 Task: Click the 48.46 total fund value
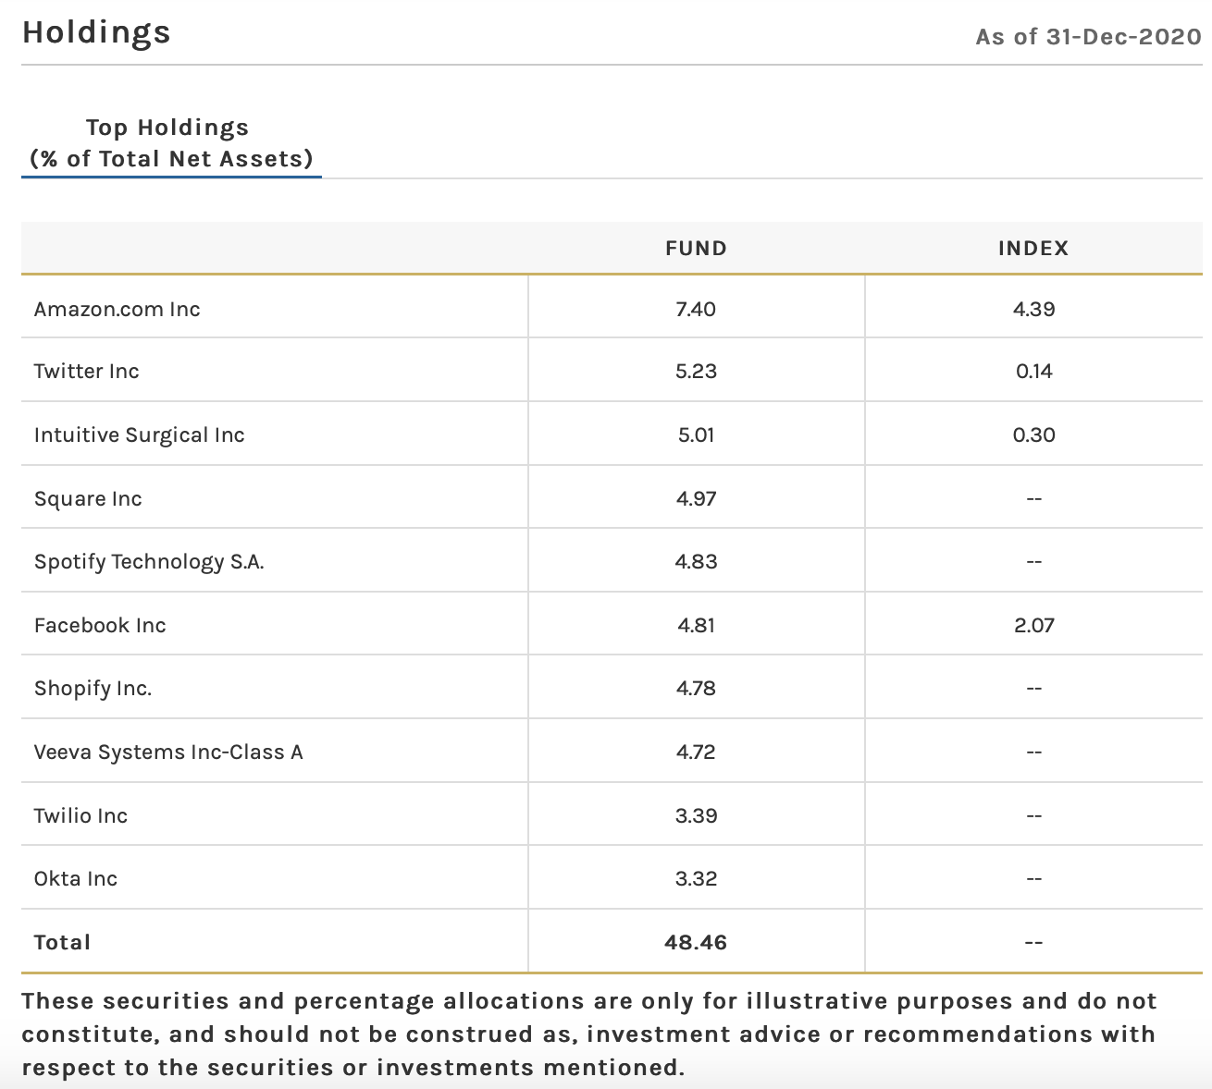coord(696,942)
